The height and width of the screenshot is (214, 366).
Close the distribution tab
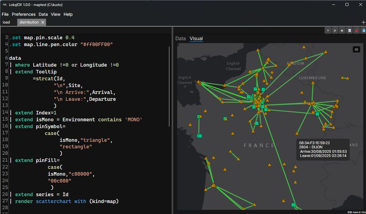coord(43,22)
